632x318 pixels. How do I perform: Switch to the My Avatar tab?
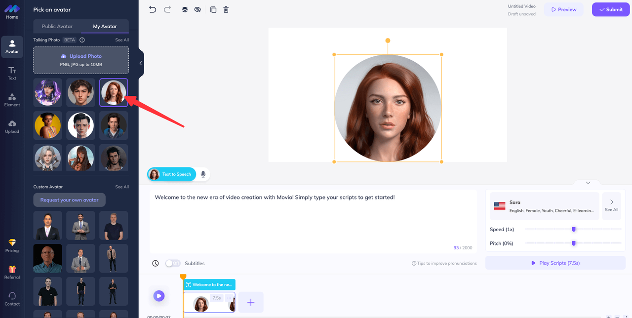105,26
